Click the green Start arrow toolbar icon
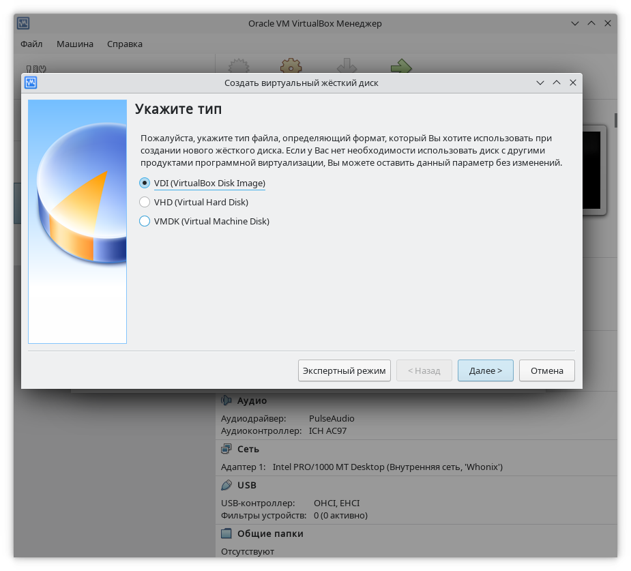The width and height of the screenshot is (631, 571). [x=401, y=66]
